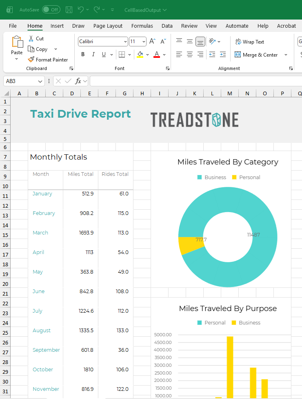Screen dimensions: 302x399
Task: Center-align text horizontally
Action: 190,55
